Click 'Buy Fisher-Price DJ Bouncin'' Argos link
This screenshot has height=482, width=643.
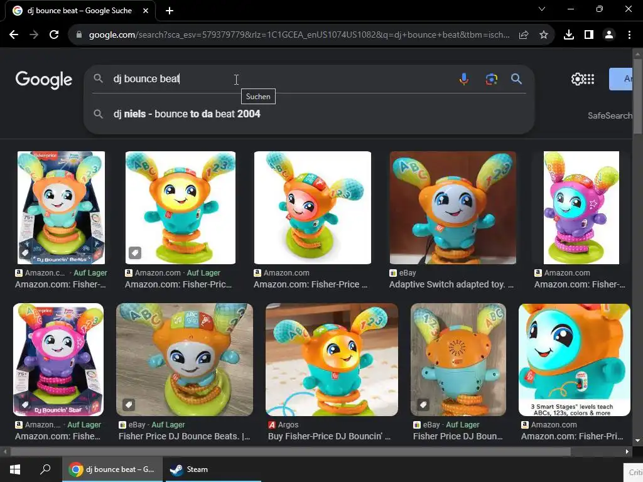(x=329, y=436)
